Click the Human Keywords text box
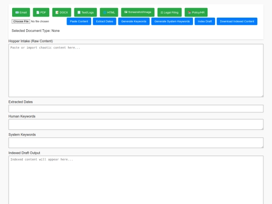This screenshot has height=204, width=272. 136,124
